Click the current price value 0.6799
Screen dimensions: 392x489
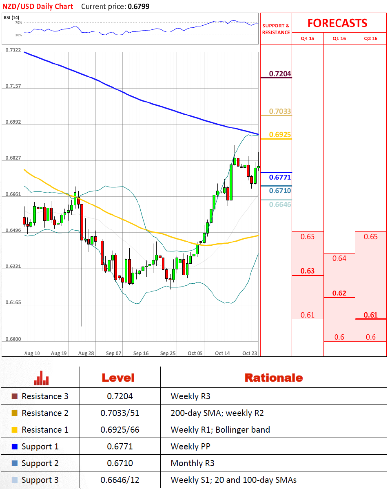139,7
